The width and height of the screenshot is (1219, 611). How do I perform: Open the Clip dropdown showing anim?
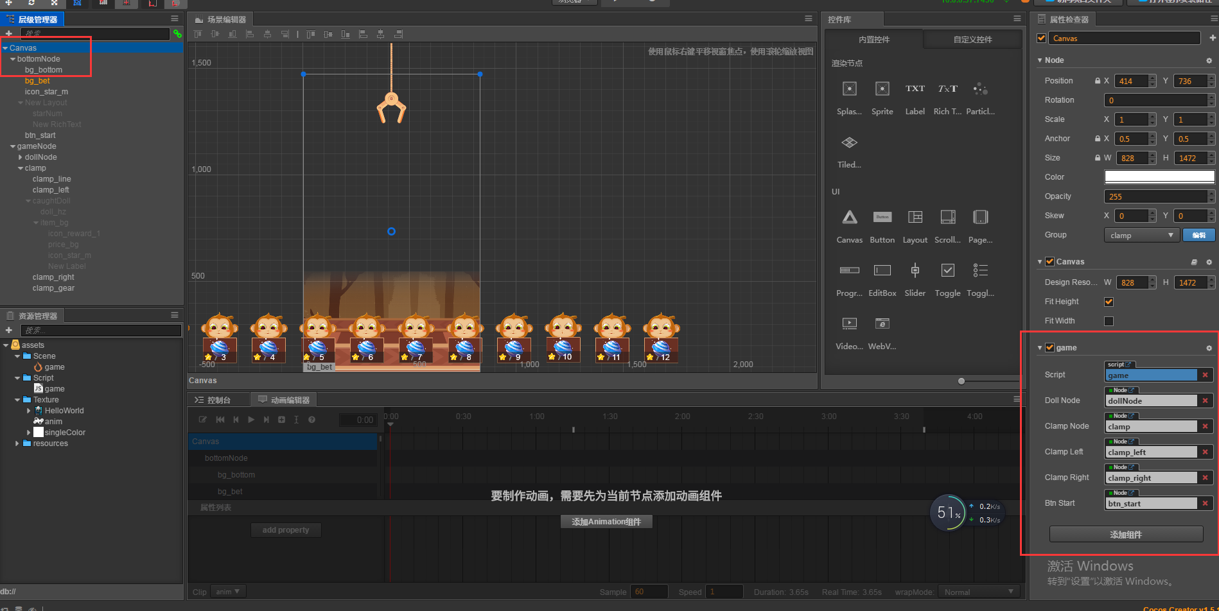(x=227, y=592)
